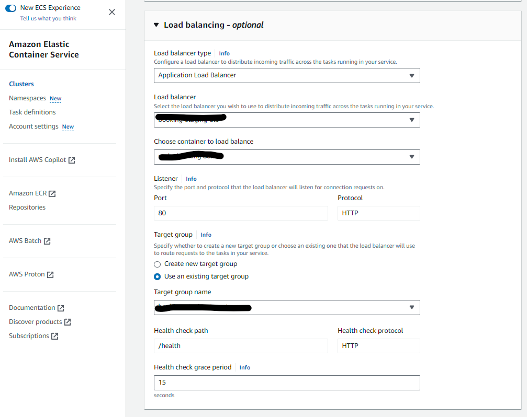Click the Amazon Elastic Container Service heading
This screenshot has width=527, height=417.
43,49
